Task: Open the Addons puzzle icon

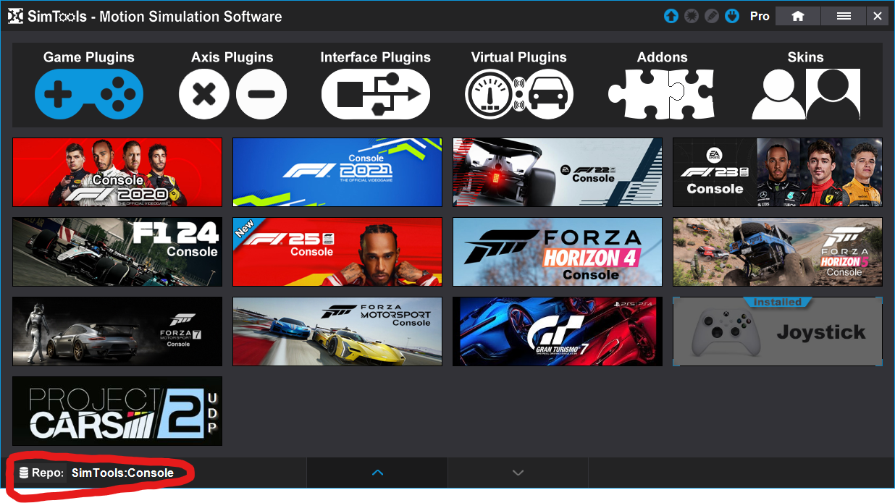Action: 662,94
